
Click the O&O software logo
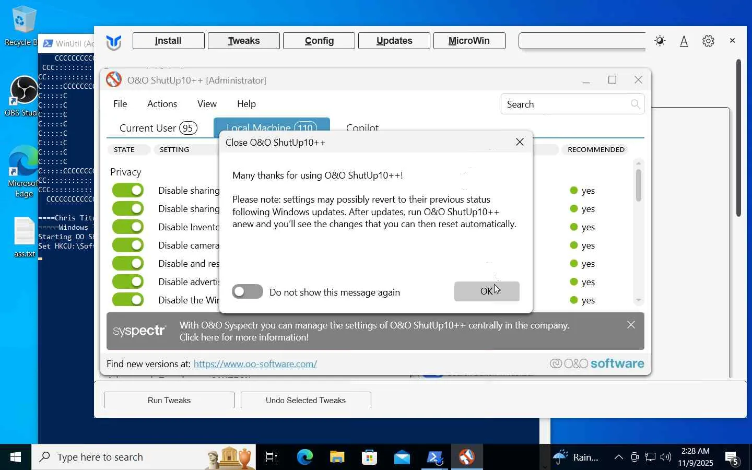coord(597,363)
